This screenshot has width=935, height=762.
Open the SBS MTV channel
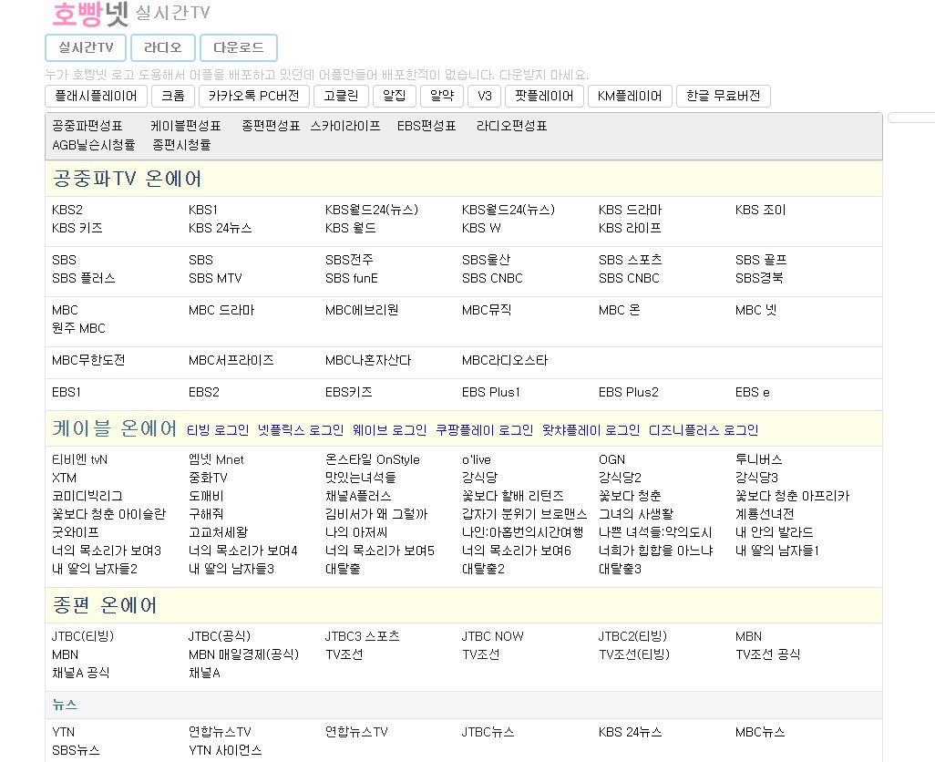pyautogui.click(x=215, y=278)
